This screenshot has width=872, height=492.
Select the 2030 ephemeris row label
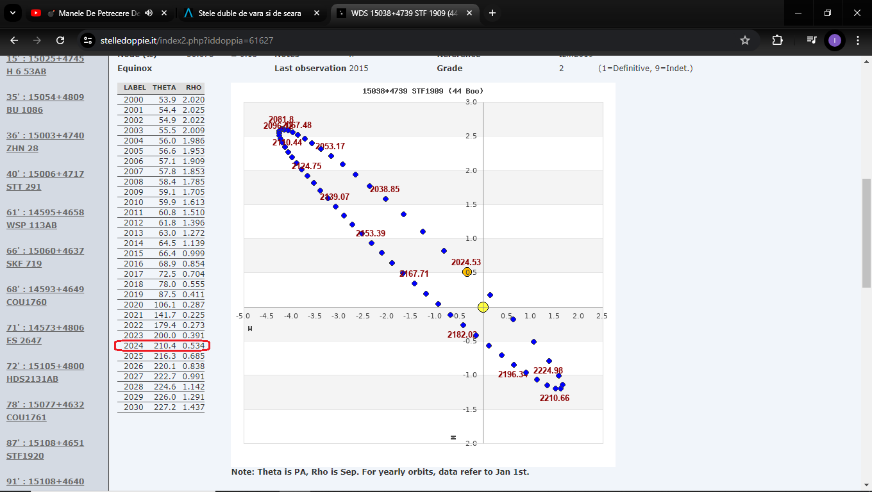click(133, 407)
